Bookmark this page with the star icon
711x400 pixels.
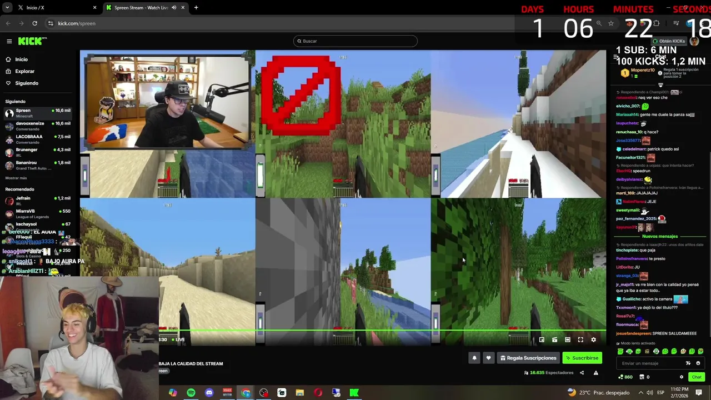(x=611, y=23)
